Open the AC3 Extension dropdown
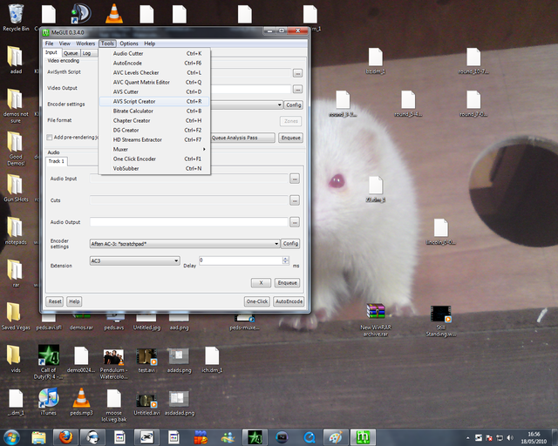This screenshot has height=446, width=558. click(134, 260)
